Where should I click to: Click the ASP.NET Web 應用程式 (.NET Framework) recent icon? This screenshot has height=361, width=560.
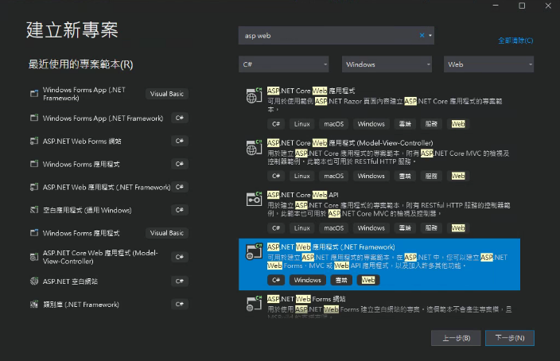(x=34, y=187)
